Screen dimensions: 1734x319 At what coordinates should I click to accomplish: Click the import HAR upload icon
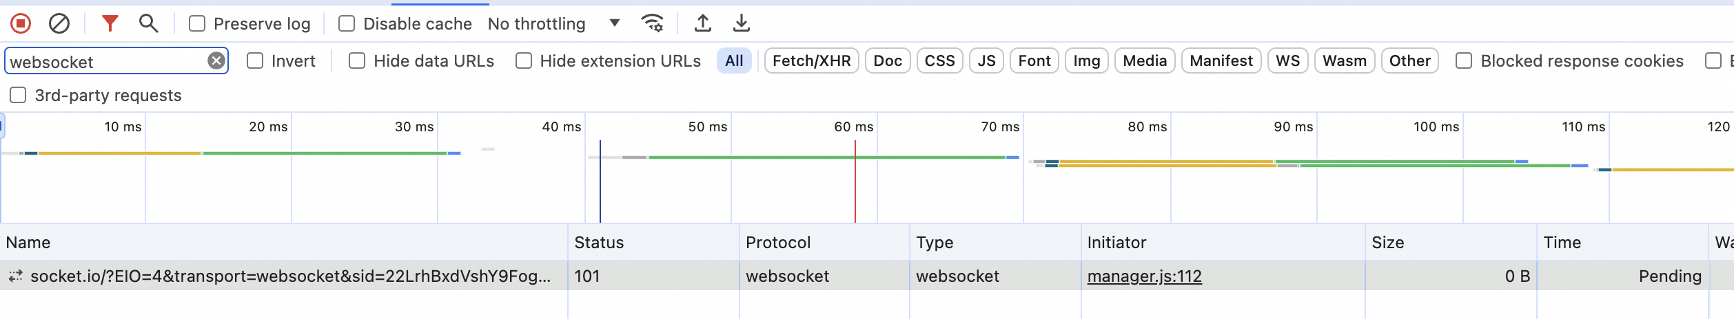coord(702,24)
